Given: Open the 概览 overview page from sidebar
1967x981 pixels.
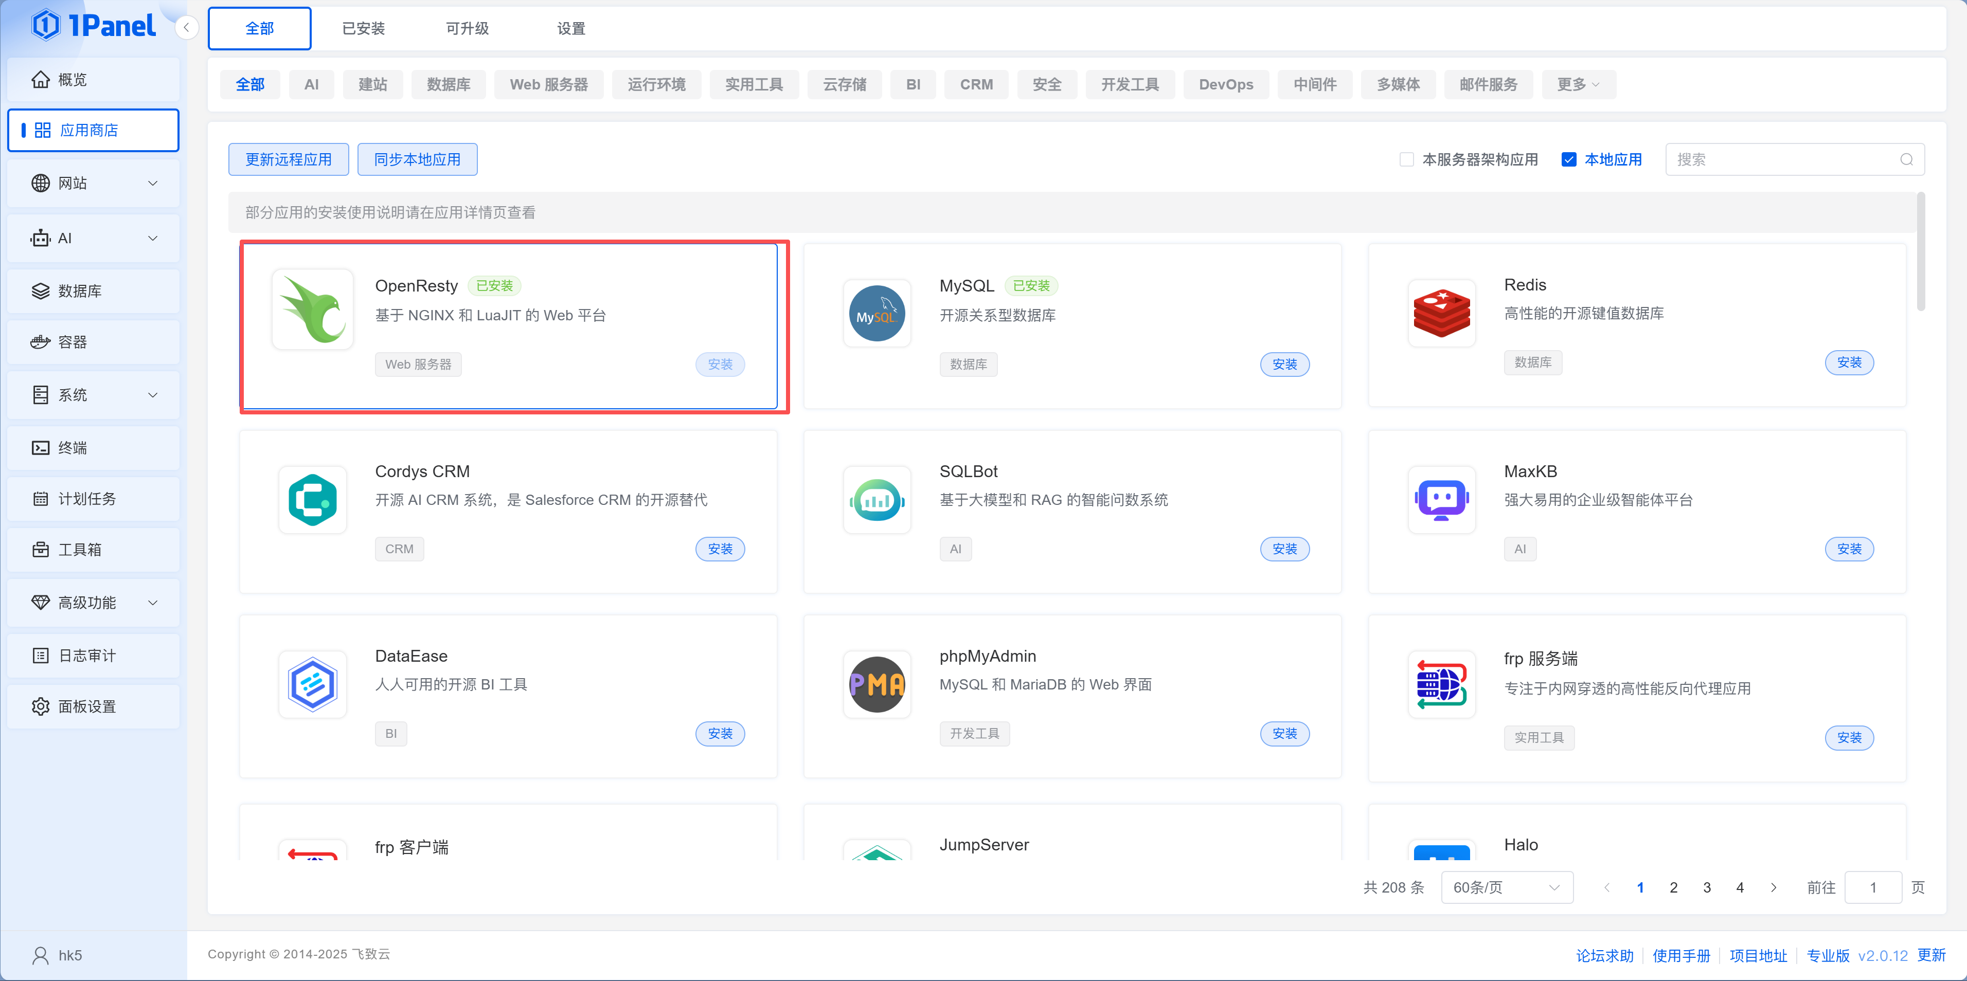Looking at the screenshot, I should pyautogui.click(x=74, y=79).
